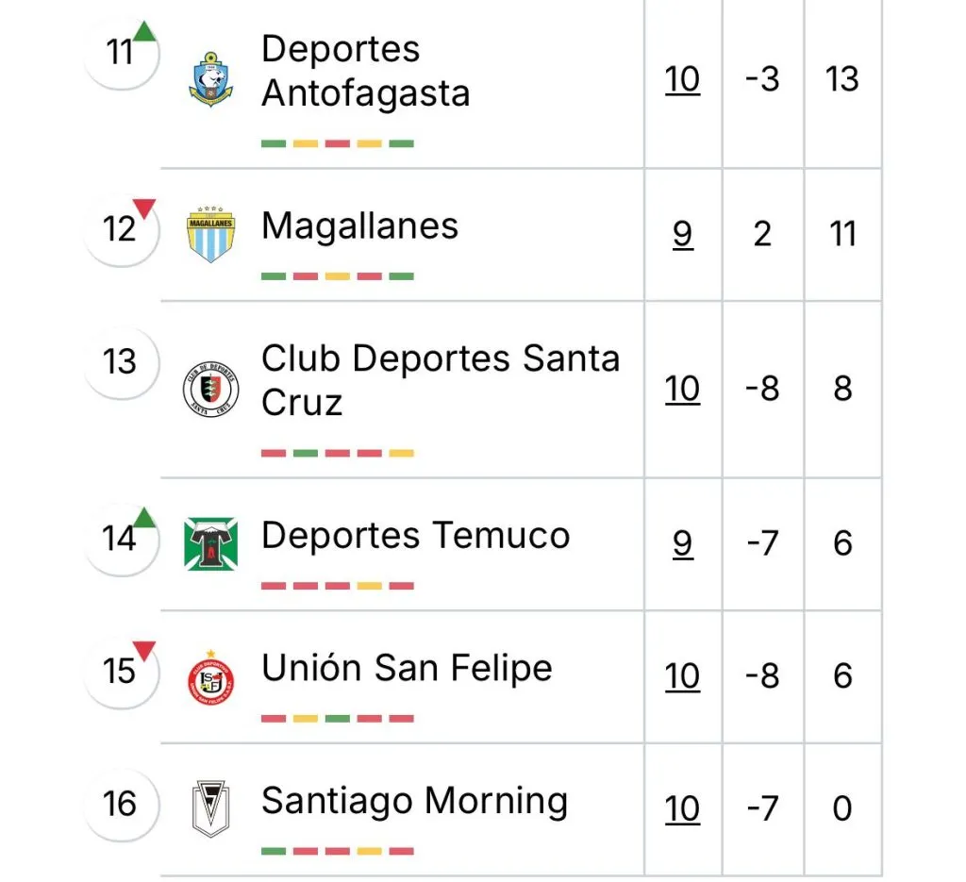Open the Magallanes team name link
966x882 pixels.
pos(359,226)
